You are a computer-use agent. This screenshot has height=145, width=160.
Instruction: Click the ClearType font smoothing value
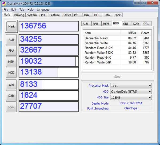pyautogui.click(x=131, y=108)
